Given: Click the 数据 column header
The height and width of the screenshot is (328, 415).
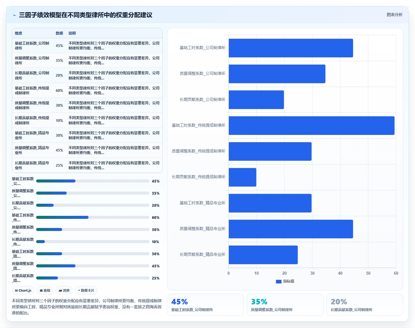Looking at the screenshot, I should click(59, 33).
